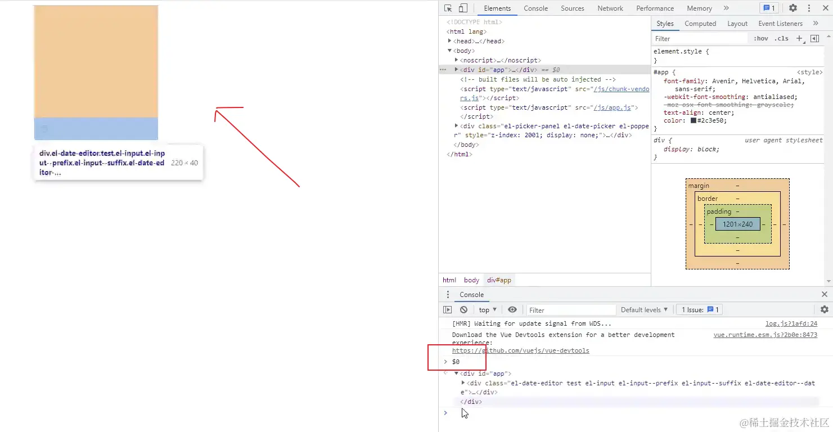Click the $0 console command text

click(456, 362)
